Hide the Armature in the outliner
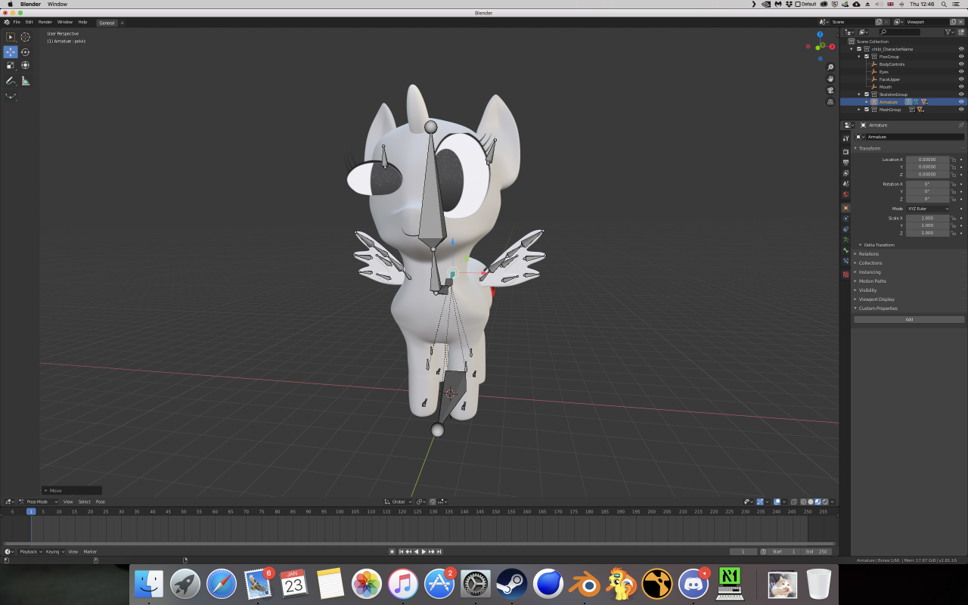968x605 pixels. (x=961, y=102)
